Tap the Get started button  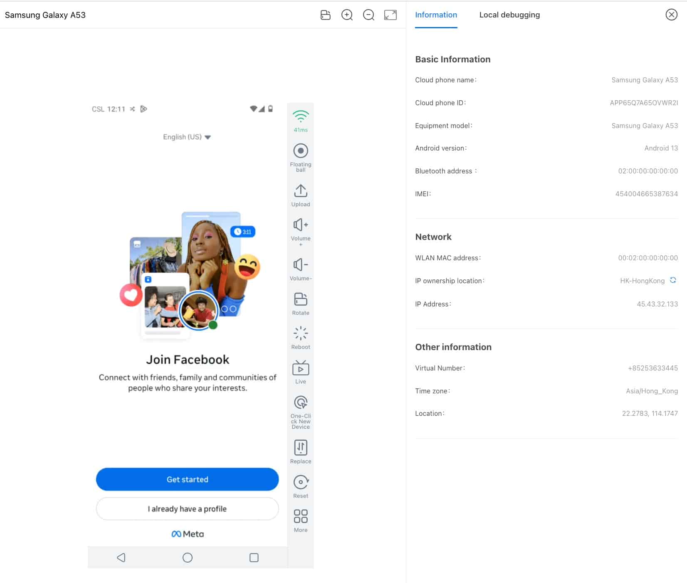pyautogui.click(x=187, y=479)
